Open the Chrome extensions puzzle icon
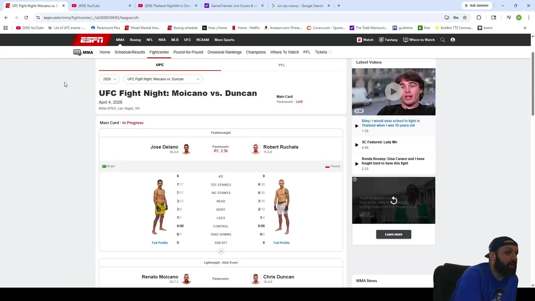This screenshot has height=301, width=535. 479,18
